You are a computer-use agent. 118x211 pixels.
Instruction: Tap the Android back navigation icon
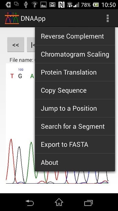coord(30,202)
